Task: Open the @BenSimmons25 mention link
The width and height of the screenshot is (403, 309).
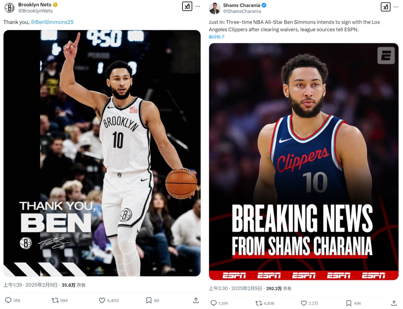Action: (x=52, y=22)
